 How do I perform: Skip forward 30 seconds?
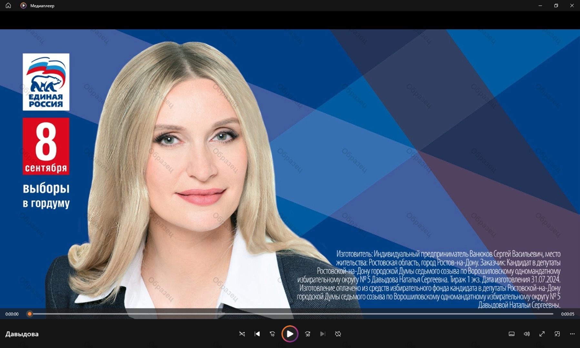[x=307, y=334]
